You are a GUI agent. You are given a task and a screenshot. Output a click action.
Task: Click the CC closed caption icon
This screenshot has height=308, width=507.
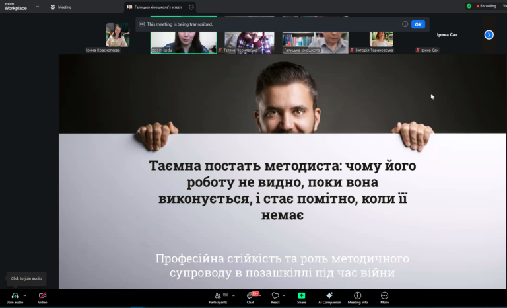click(x=142, y=24)
